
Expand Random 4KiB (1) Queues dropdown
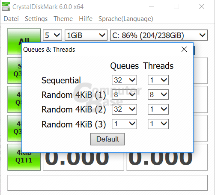click(124, 95)
